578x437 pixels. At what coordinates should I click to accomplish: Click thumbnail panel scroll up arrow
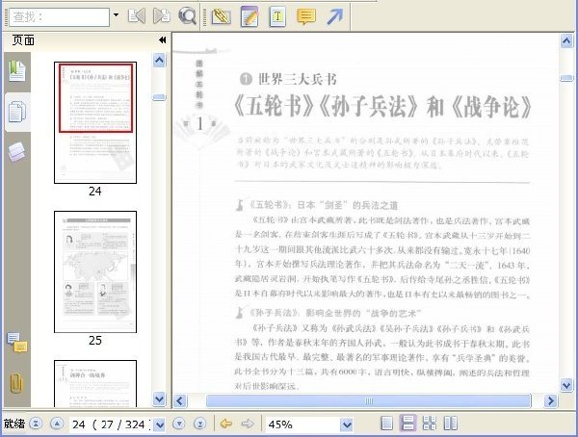(159, 60)
